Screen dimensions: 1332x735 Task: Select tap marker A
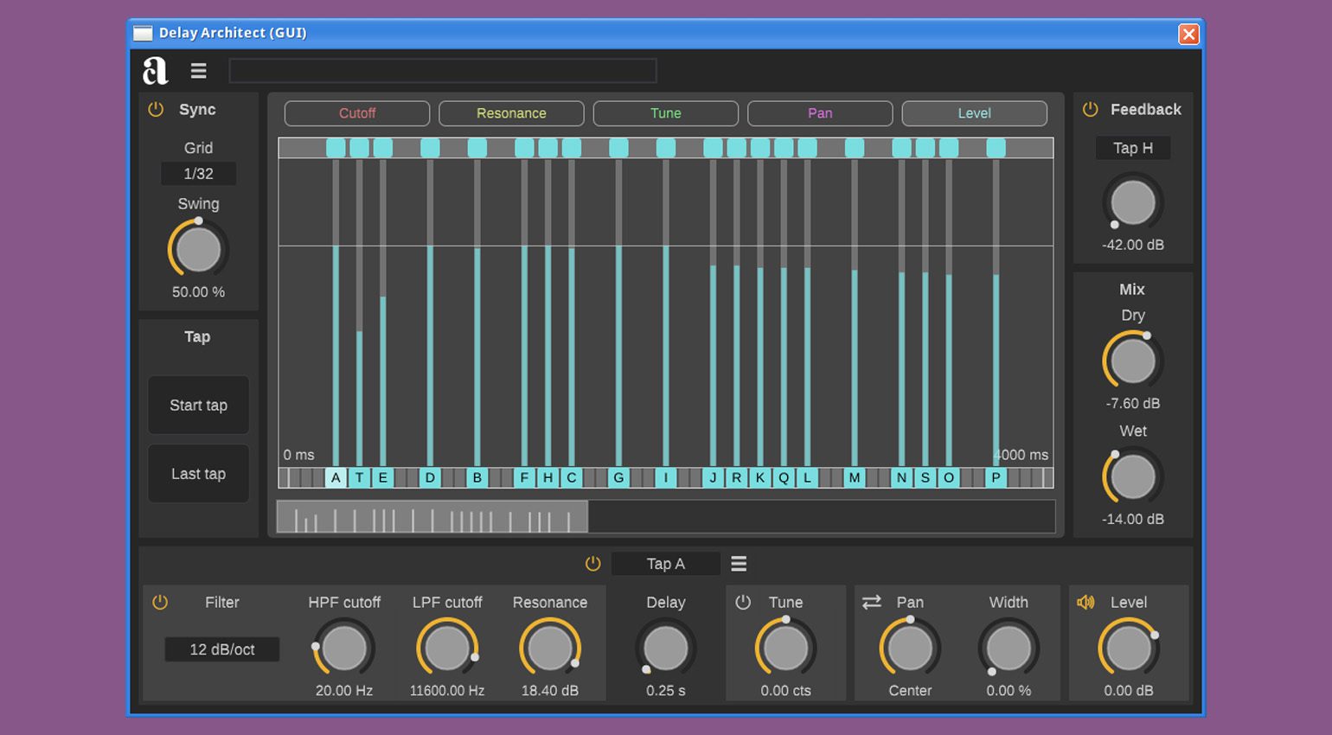tap(336, 477)
